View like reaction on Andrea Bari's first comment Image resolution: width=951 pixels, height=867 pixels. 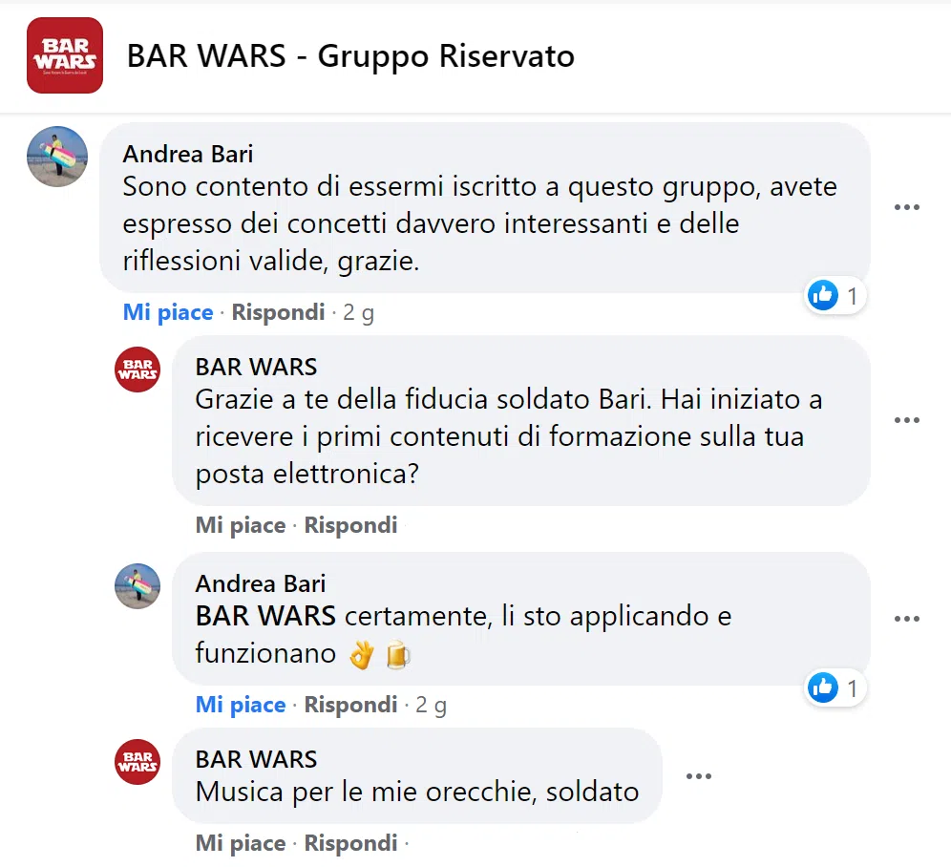[835, 296]
